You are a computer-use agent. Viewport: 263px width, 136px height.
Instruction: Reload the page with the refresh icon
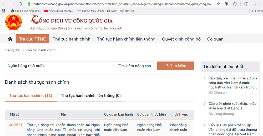[x=20, y=4]
